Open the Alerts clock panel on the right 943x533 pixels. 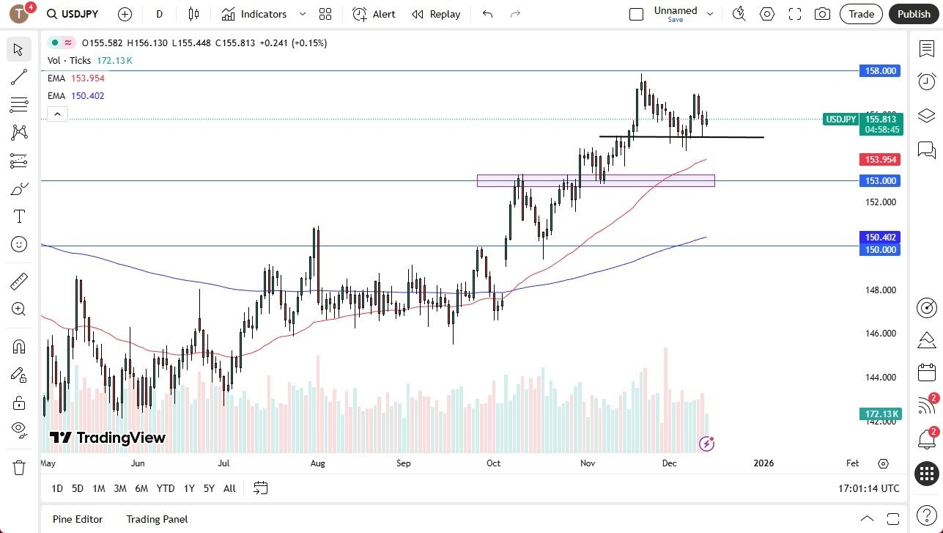[x=926, y=81]
